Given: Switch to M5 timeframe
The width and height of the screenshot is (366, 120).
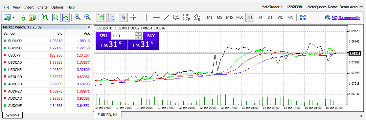Looking at the screenshot, I should click(x=219, y=17).
